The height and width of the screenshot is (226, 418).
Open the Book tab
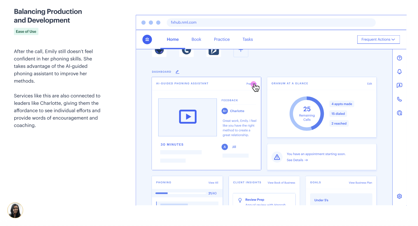coord(196,39)
